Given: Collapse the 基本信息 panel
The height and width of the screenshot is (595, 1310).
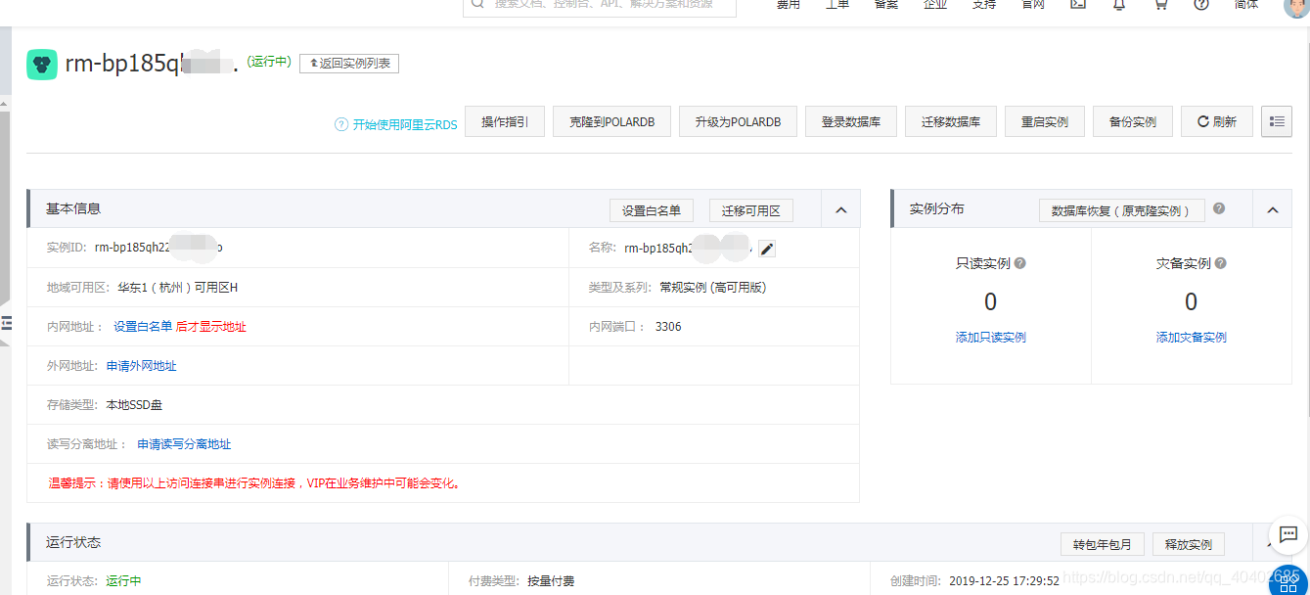Looking at the screenshot, I should pos(840,209).
